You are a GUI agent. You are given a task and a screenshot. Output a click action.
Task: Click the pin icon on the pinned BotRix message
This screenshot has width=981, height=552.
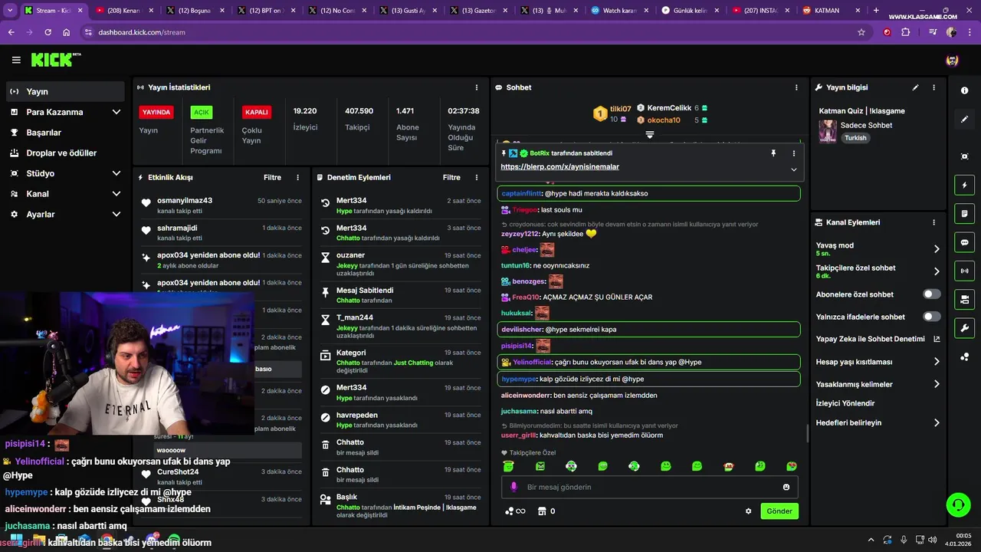(773, 153)
